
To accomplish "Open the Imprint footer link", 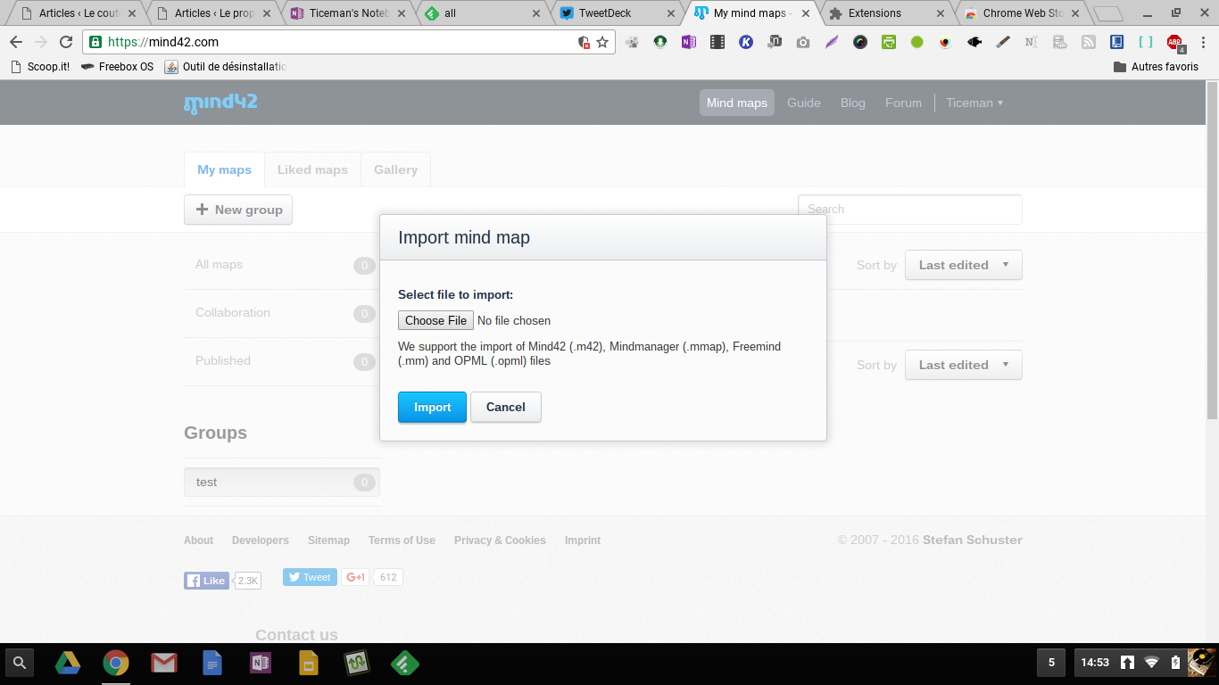I will coord(583,541).
